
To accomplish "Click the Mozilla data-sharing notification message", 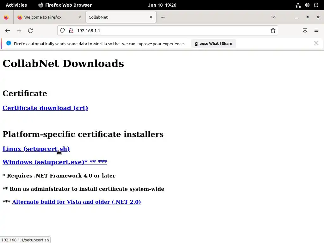I will coord(99,44).
